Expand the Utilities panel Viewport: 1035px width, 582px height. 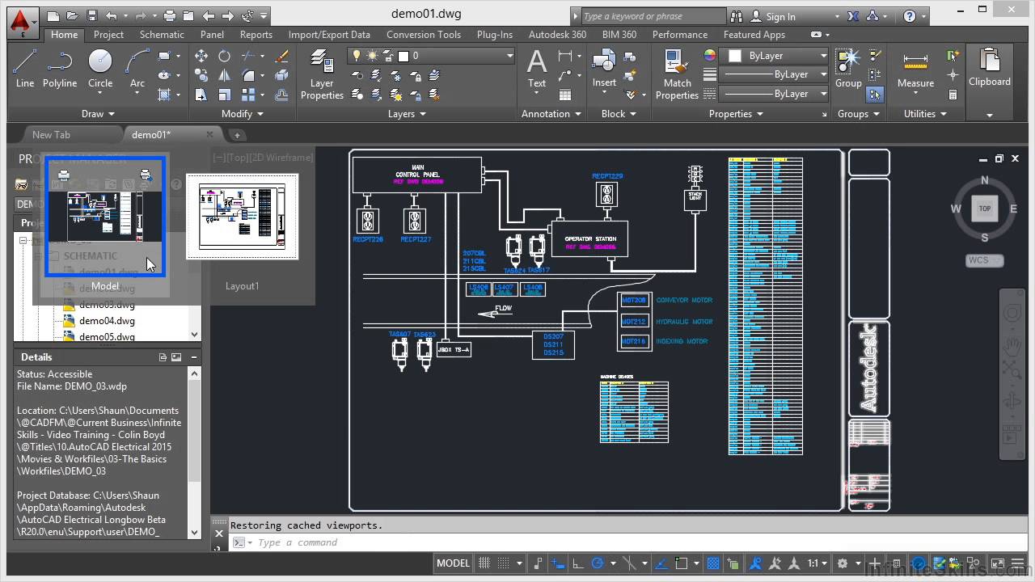tap(924, 114)
